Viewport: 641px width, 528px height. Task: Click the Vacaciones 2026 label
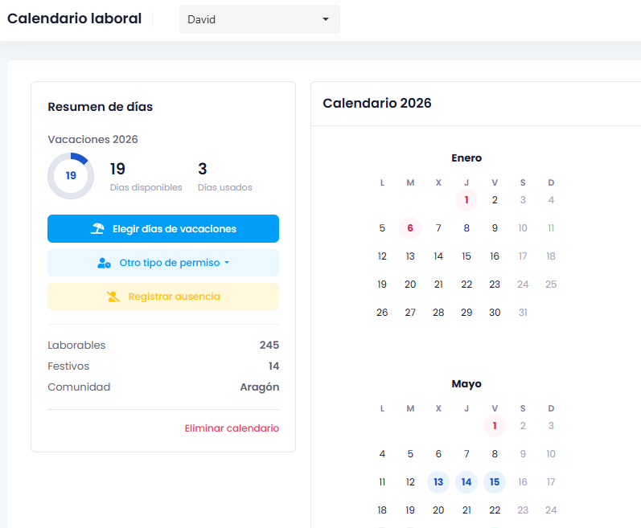(92, 139)
